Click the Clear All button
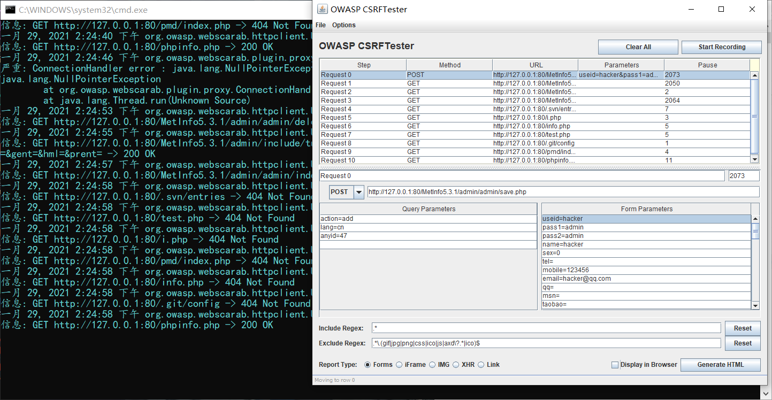772x400 pixels. (638, 47)
